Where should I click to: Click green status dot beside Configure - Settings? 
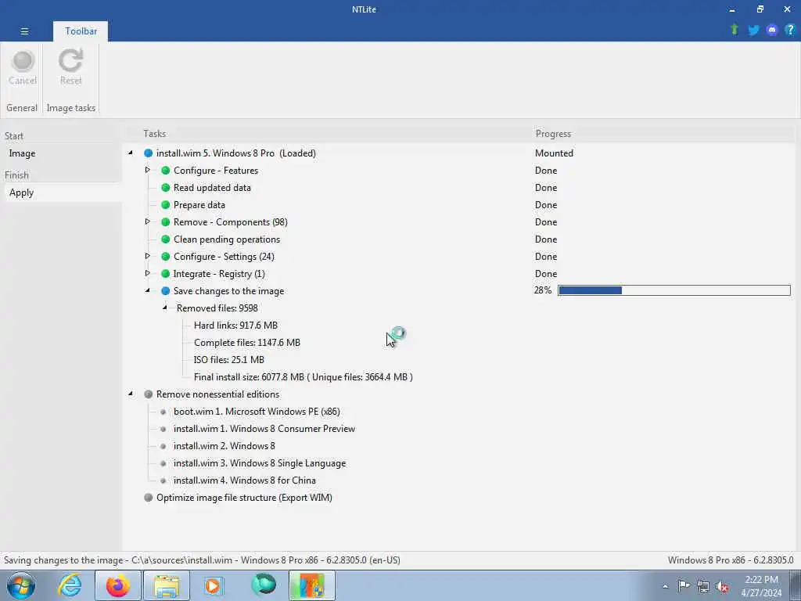tap(166, 257)
